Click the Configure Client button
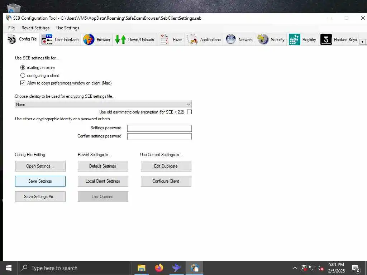This screenshot has height=275, width=367. click(x=166, y=181)
